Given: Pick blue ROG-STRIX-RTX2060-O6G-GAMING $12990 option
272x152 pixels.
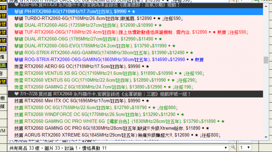Looking at the screenshot, I should [135, 59].
